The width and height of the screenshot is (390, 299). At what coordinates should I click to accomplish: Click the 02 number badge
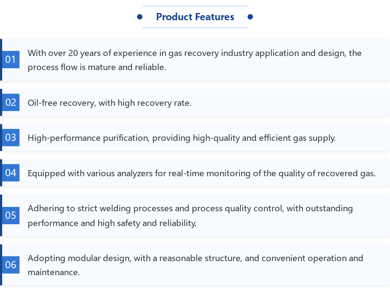point(11,102)
